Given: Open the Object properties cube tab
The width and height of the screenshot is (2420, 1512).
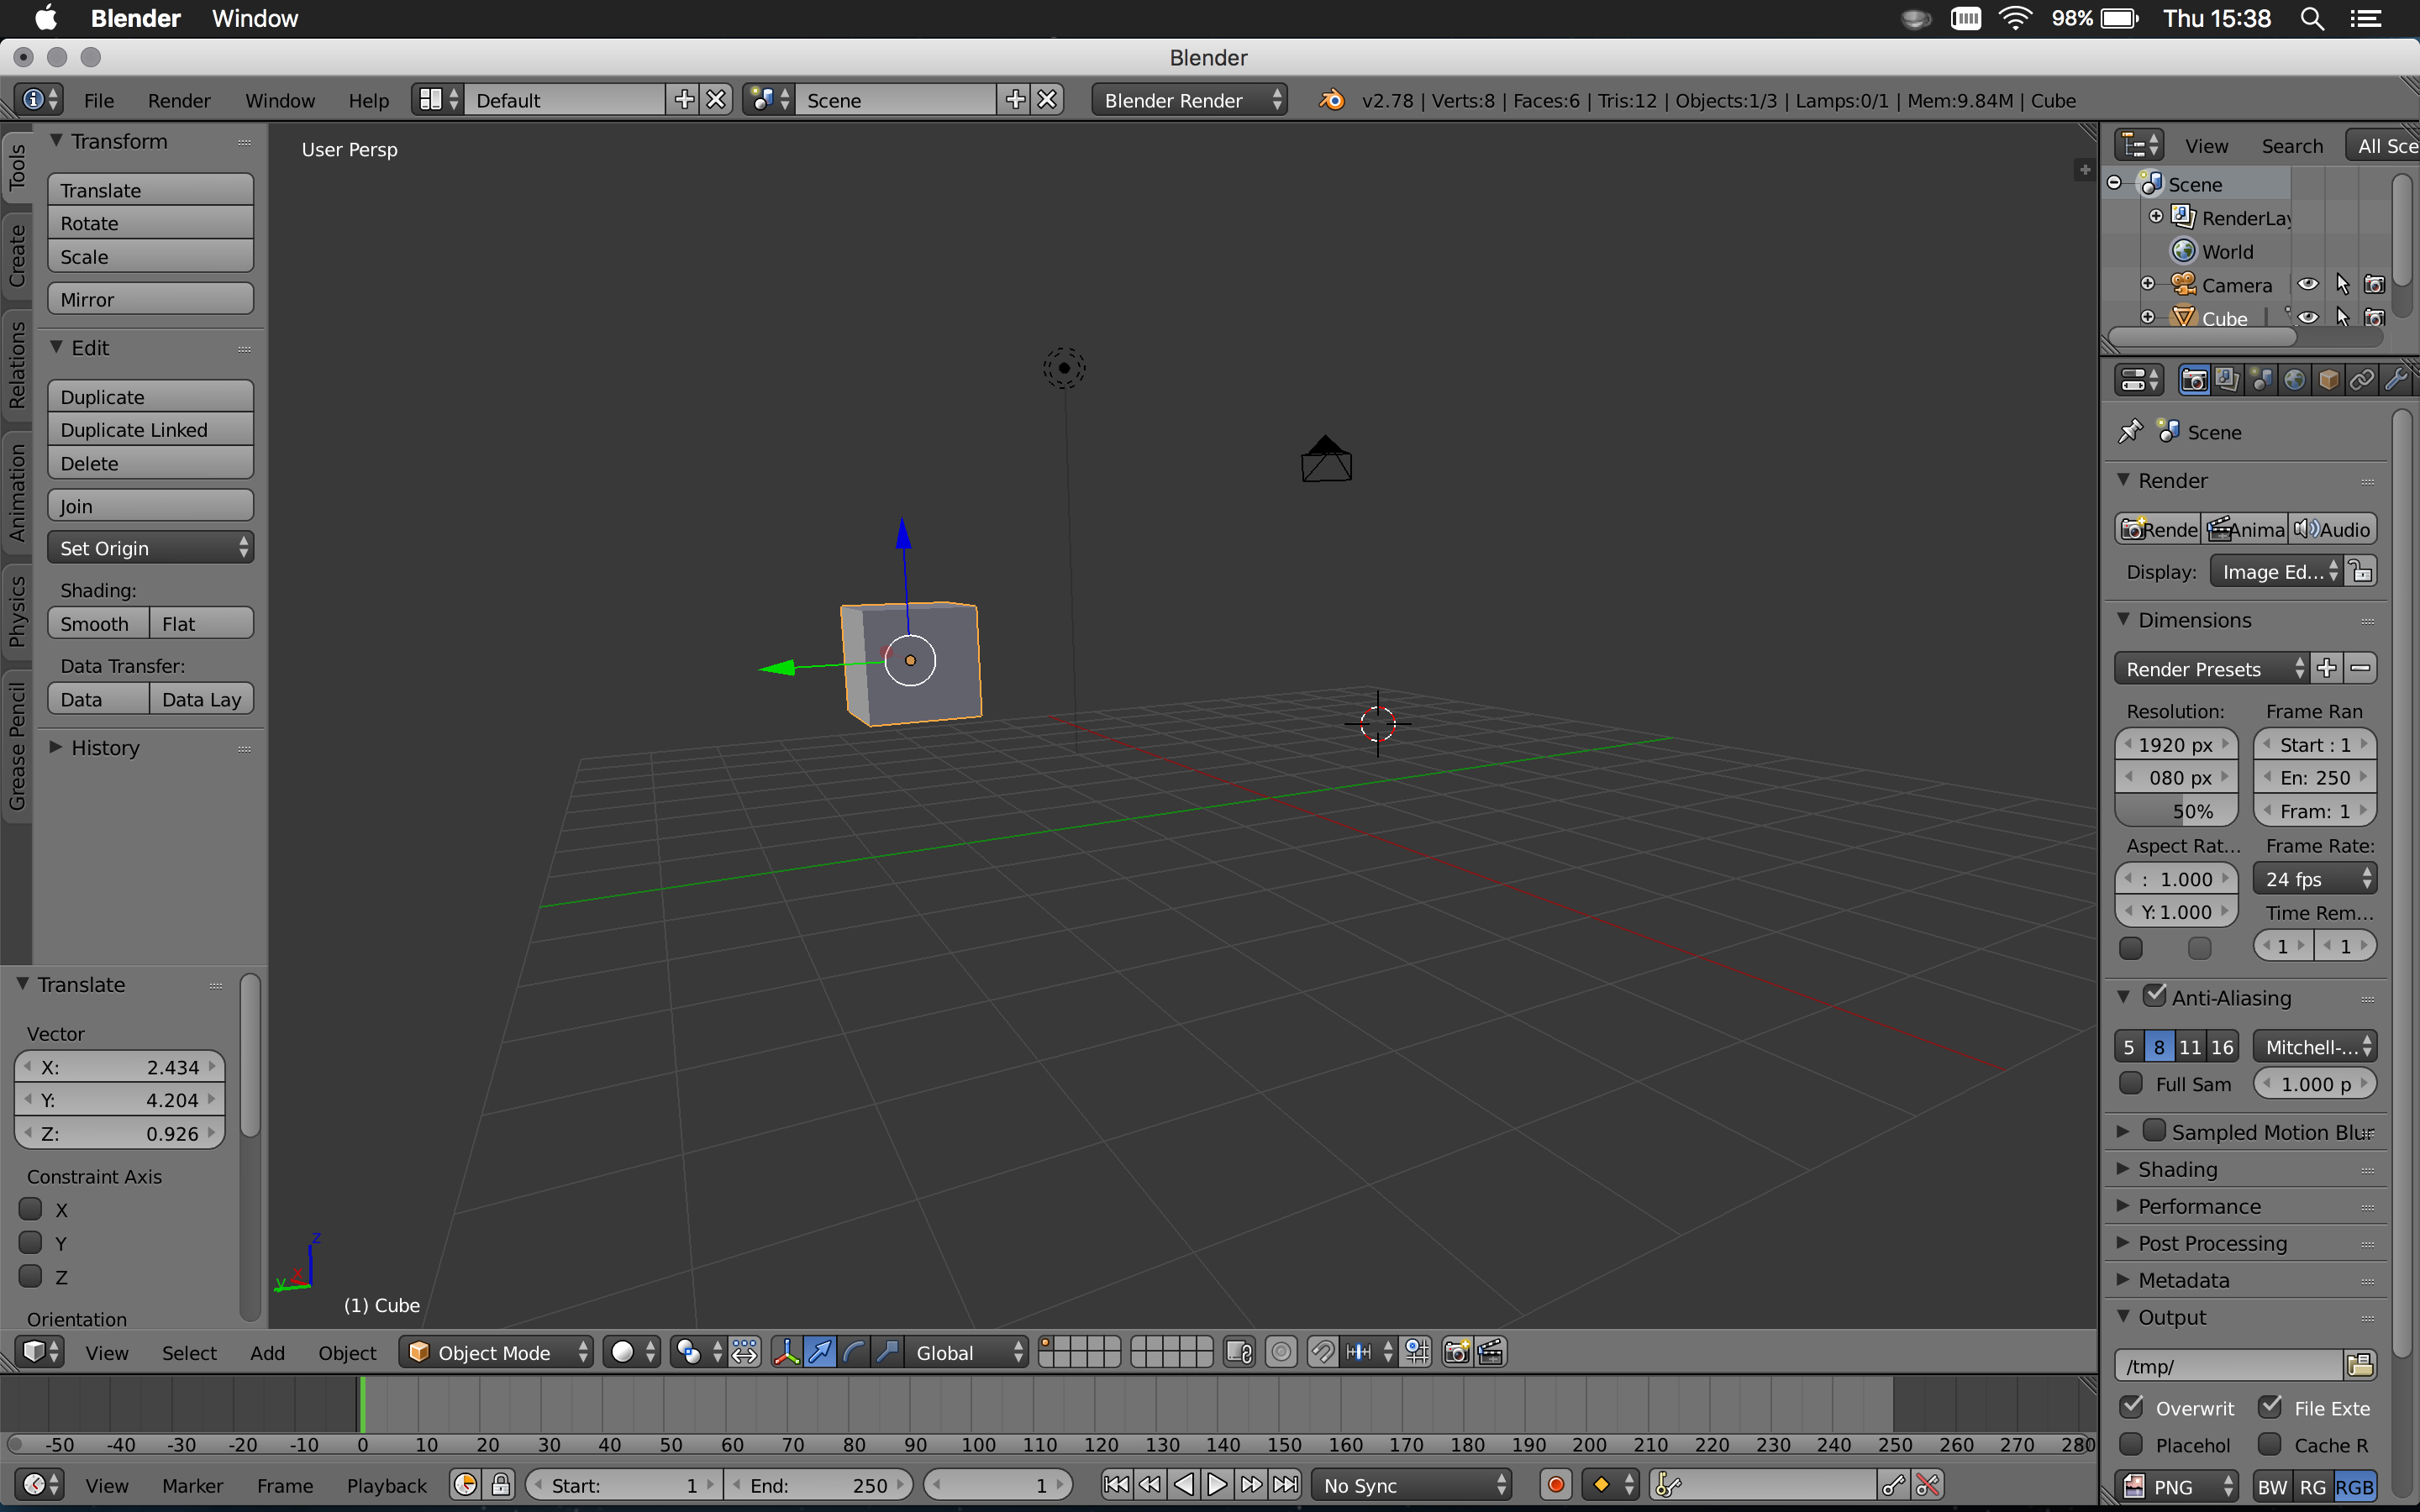Looking at the screenshot, I should 2329,380.
